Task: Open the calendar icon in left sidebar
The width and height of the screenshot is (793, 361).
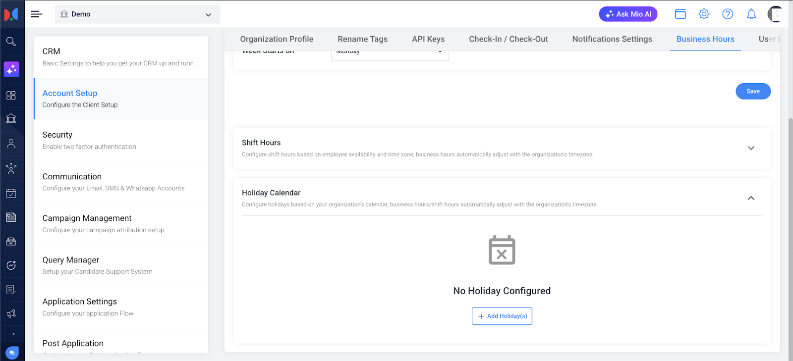Action: click(x=11, y=194)
